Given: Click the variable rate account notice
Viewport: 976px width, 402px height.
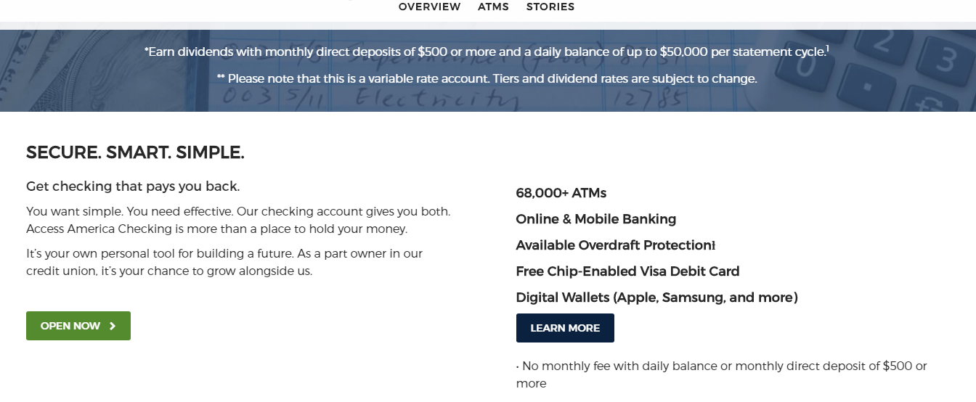Looking at the screenshot, I should point(487,78).
